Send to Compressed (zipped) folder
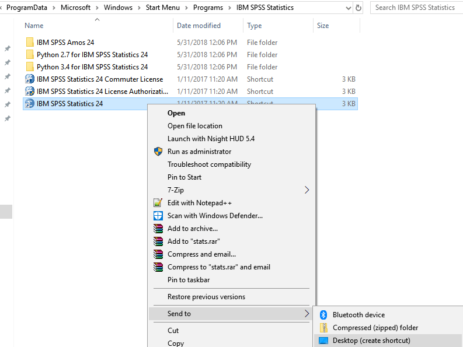Image resolution: width=463 pixels, height=347 pixels. coord(375,328)
